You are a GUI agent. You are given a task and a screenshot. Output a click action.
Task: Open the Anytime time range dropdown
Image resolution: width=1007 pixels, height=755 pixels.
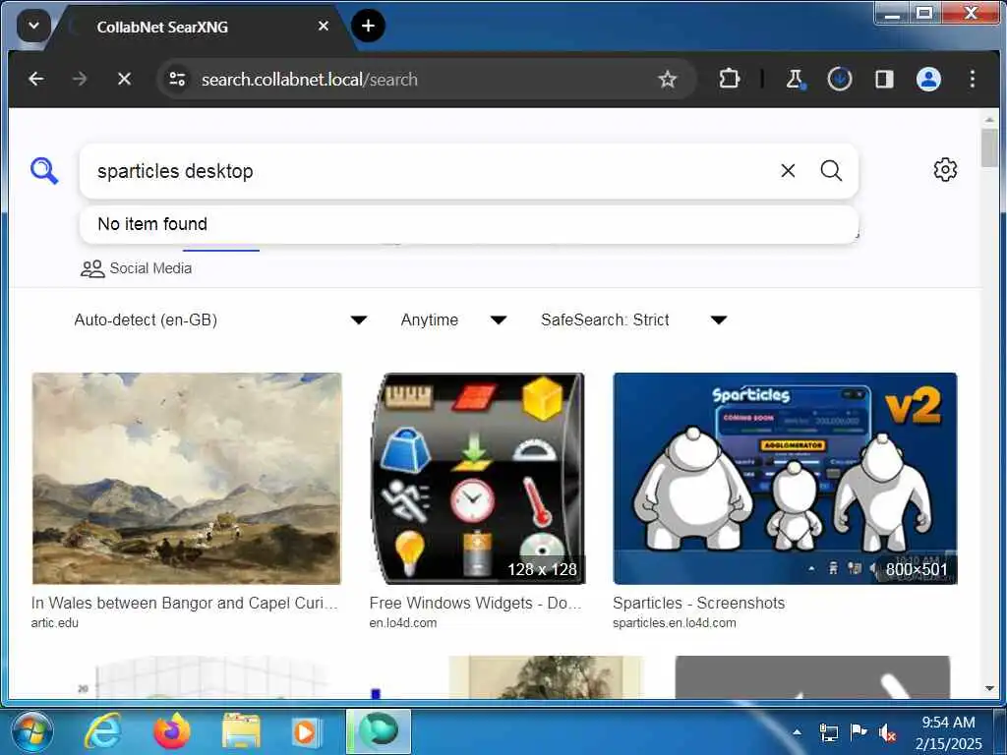[x=453, y=319]
